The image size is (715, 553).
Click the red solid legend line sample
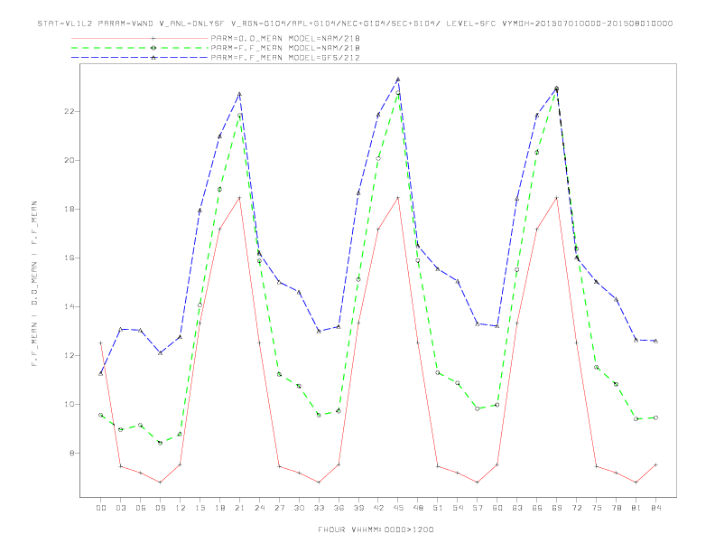pos(140,38)
